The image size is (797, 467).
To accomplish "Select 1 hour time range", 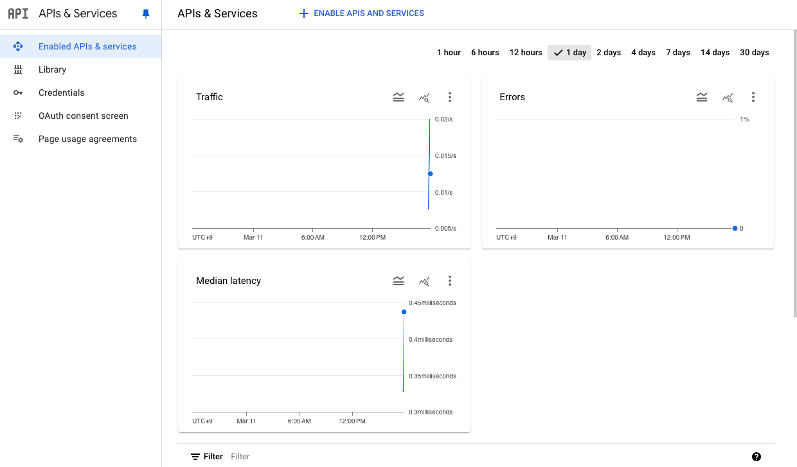I will (449, 53).
